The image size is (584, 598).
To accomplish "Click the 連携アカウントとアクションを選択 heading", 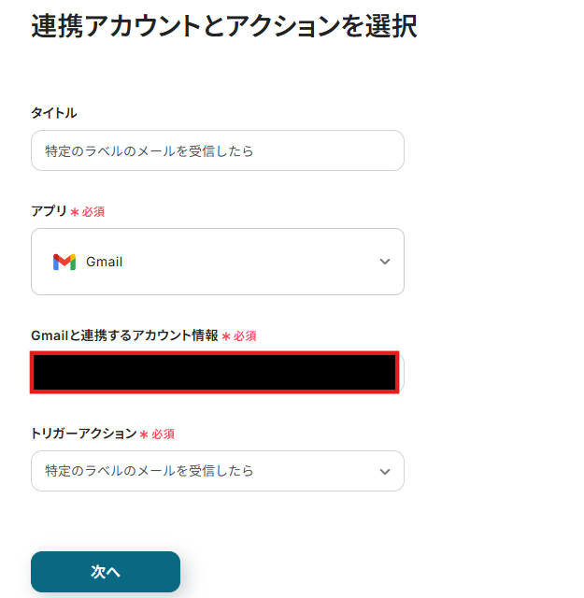I will 224,26.
